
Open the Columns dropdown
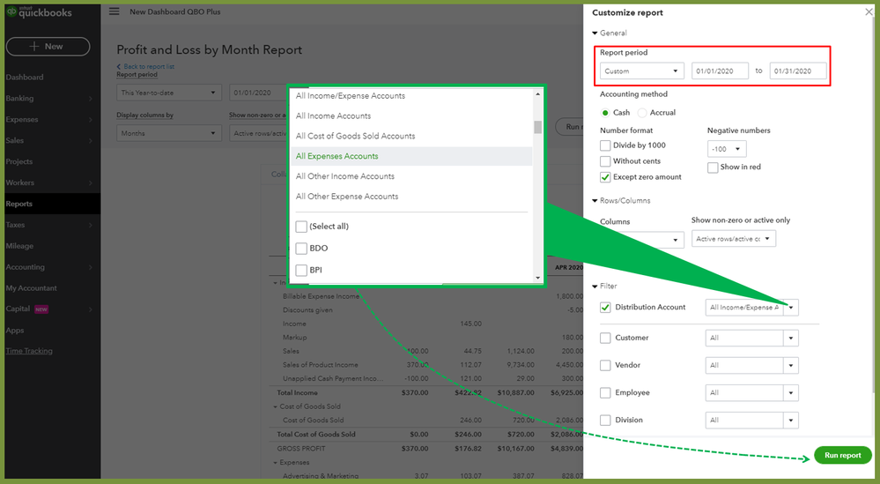click(642, 240)
